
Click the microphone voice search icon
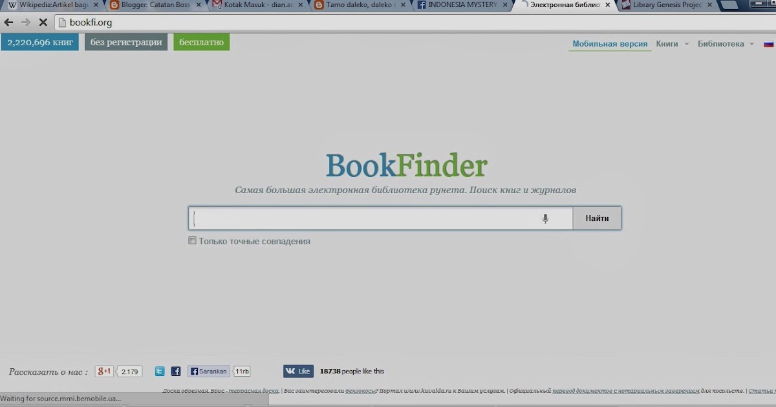tap(545, 219)
